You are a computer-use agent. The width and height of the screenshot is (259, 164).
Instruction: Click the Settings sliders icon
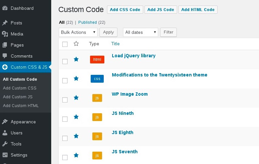coord(5,155)
